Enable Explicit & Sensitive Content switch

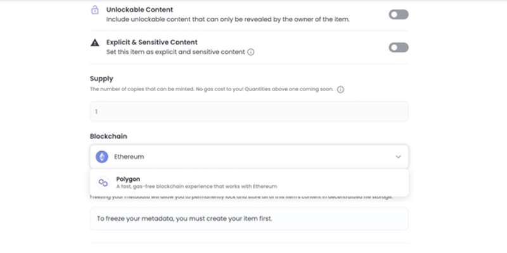coord(399,47)
